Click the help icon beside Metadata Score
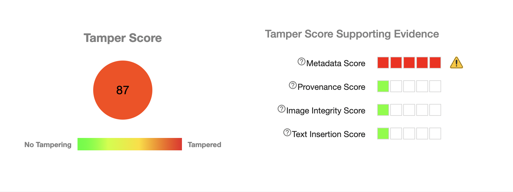The width and height of the screenshot is (513, 192). point(301,61)
